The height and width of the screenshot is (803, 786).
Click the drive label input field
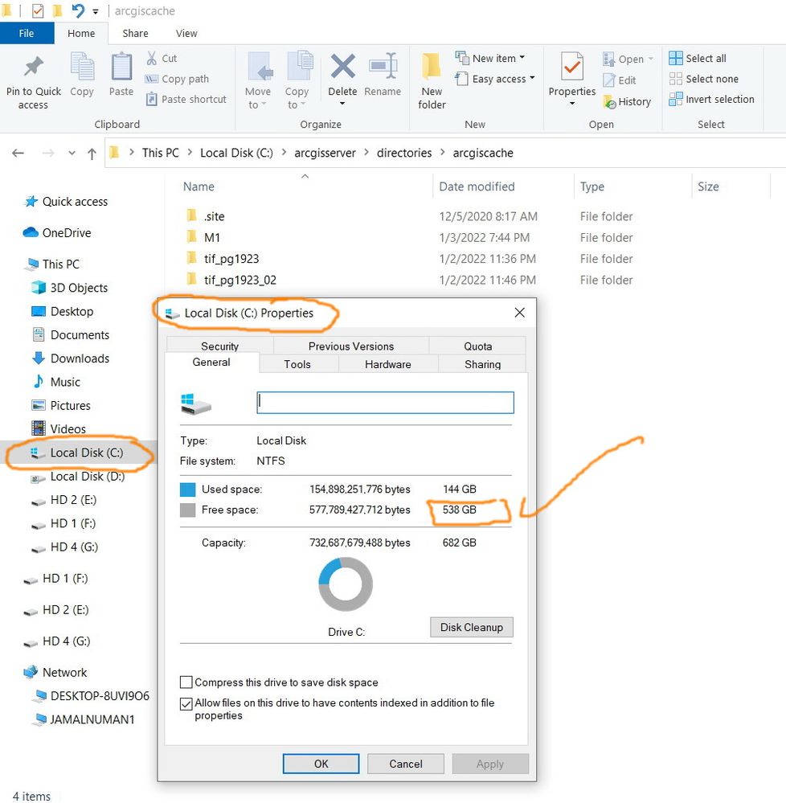[385, 403]
